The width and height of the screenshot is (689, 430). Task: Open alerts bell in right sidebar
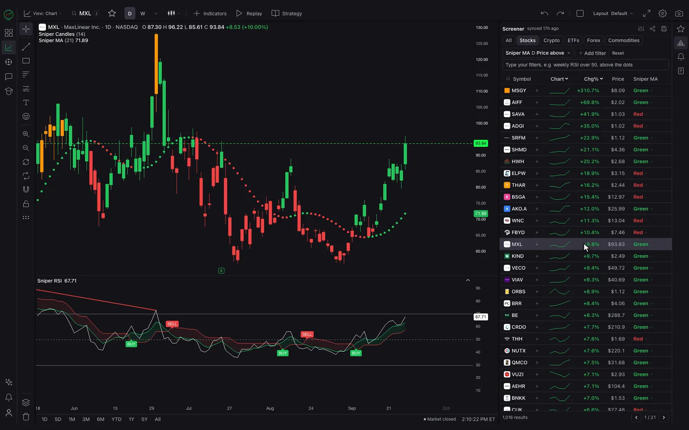681,57
